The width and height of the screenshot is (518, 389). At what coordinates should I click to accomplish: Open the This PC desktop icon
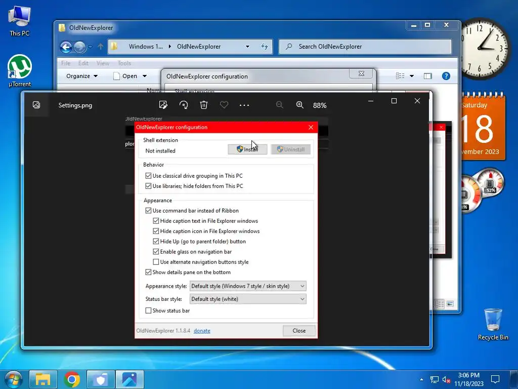click(20, 20)
